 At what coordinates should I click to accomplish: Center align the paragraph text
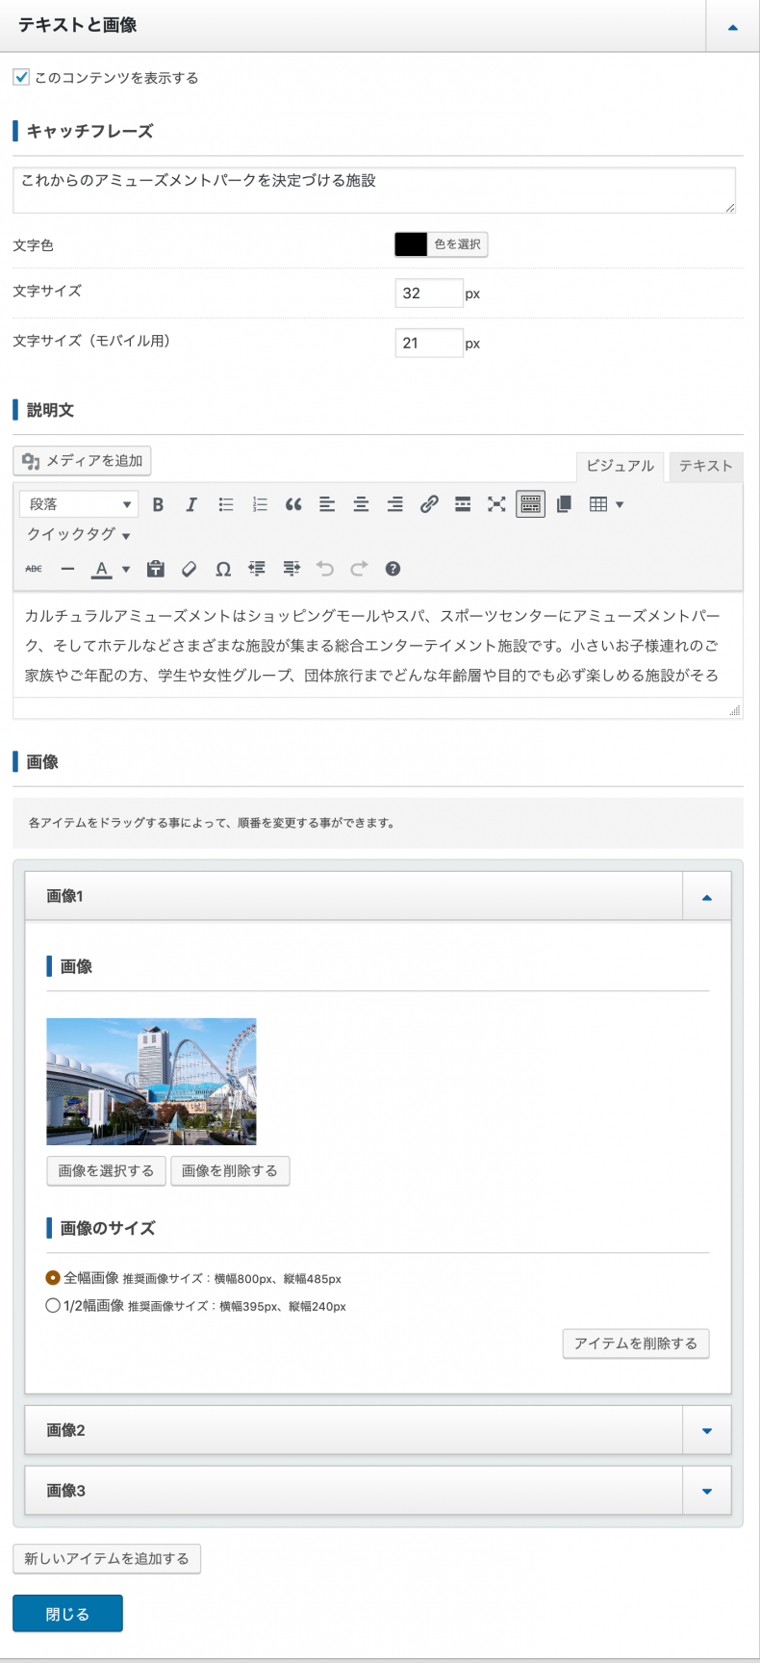361,504
